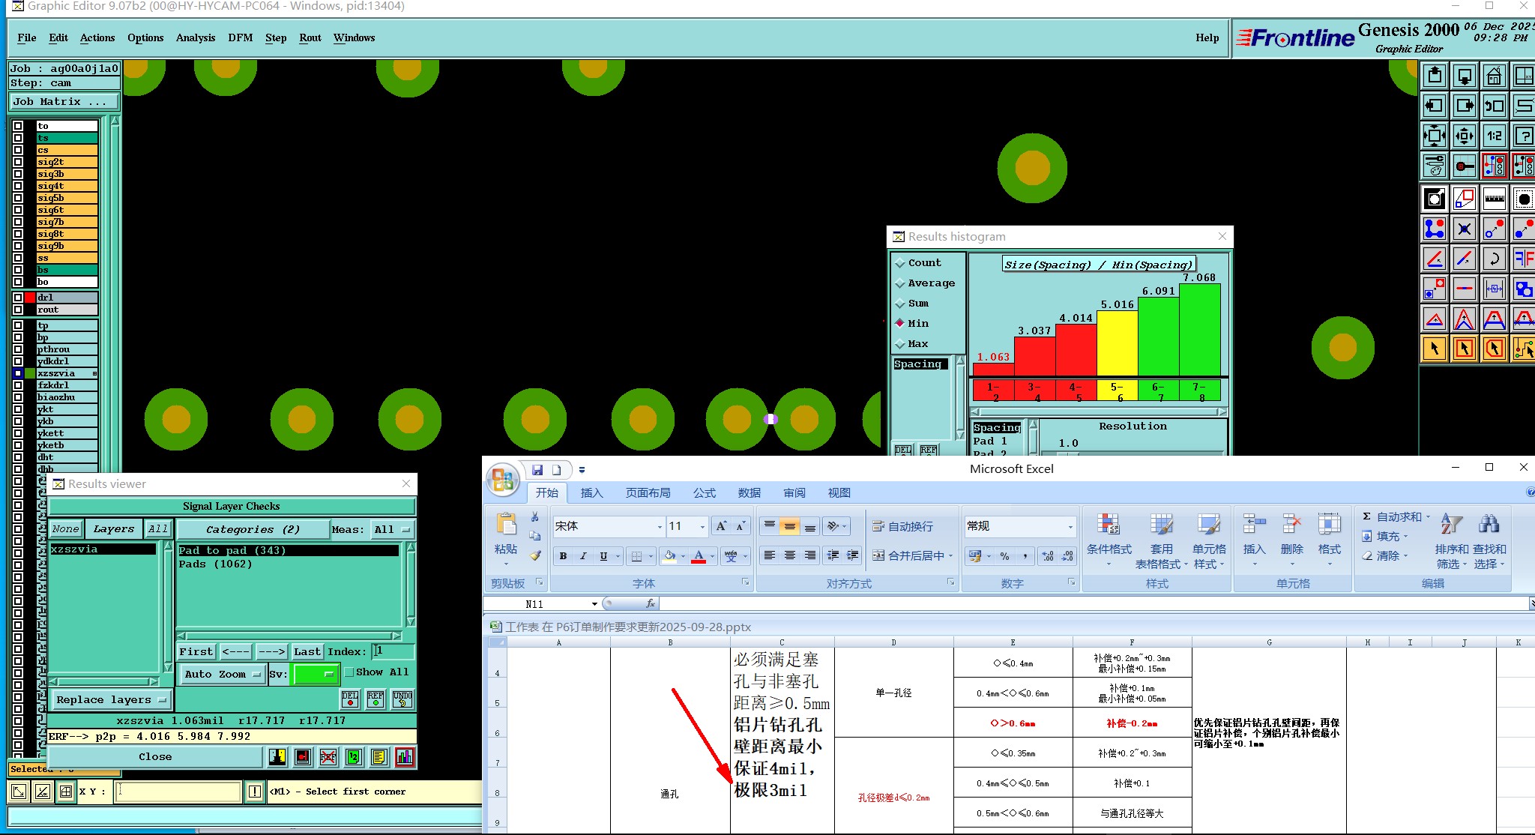
Task: Select the Max radio option in histogram
Action: pyautogui.click(x=900, y=344)
